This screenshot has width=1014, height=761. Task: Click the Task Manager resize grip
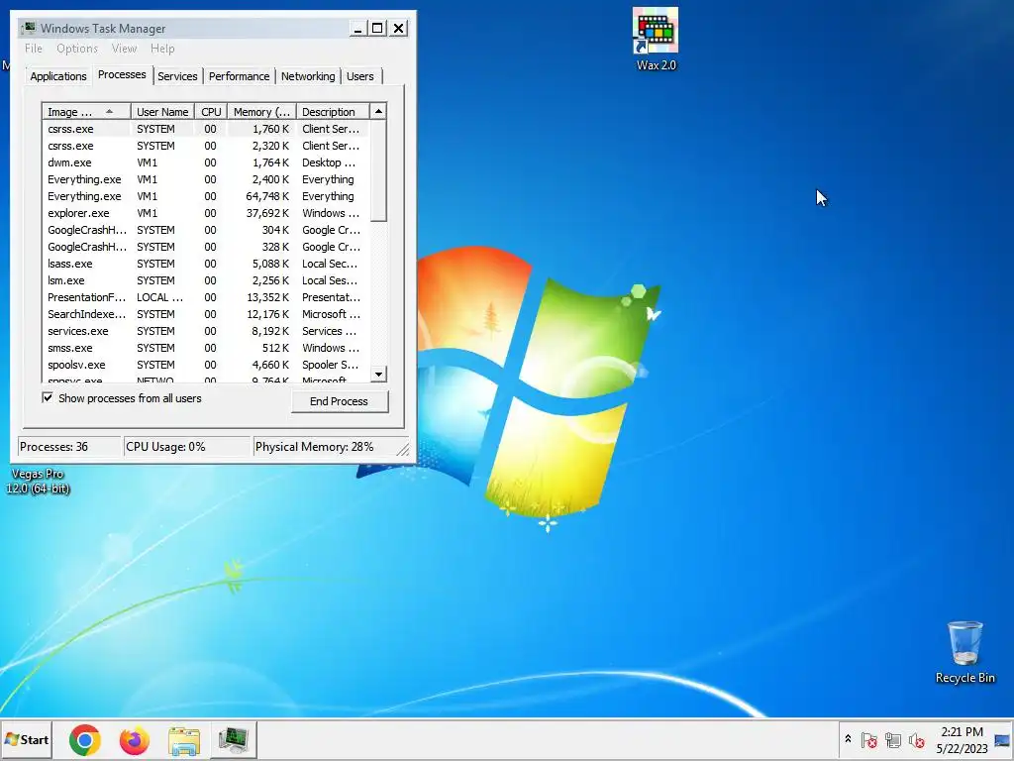(403, 449)
